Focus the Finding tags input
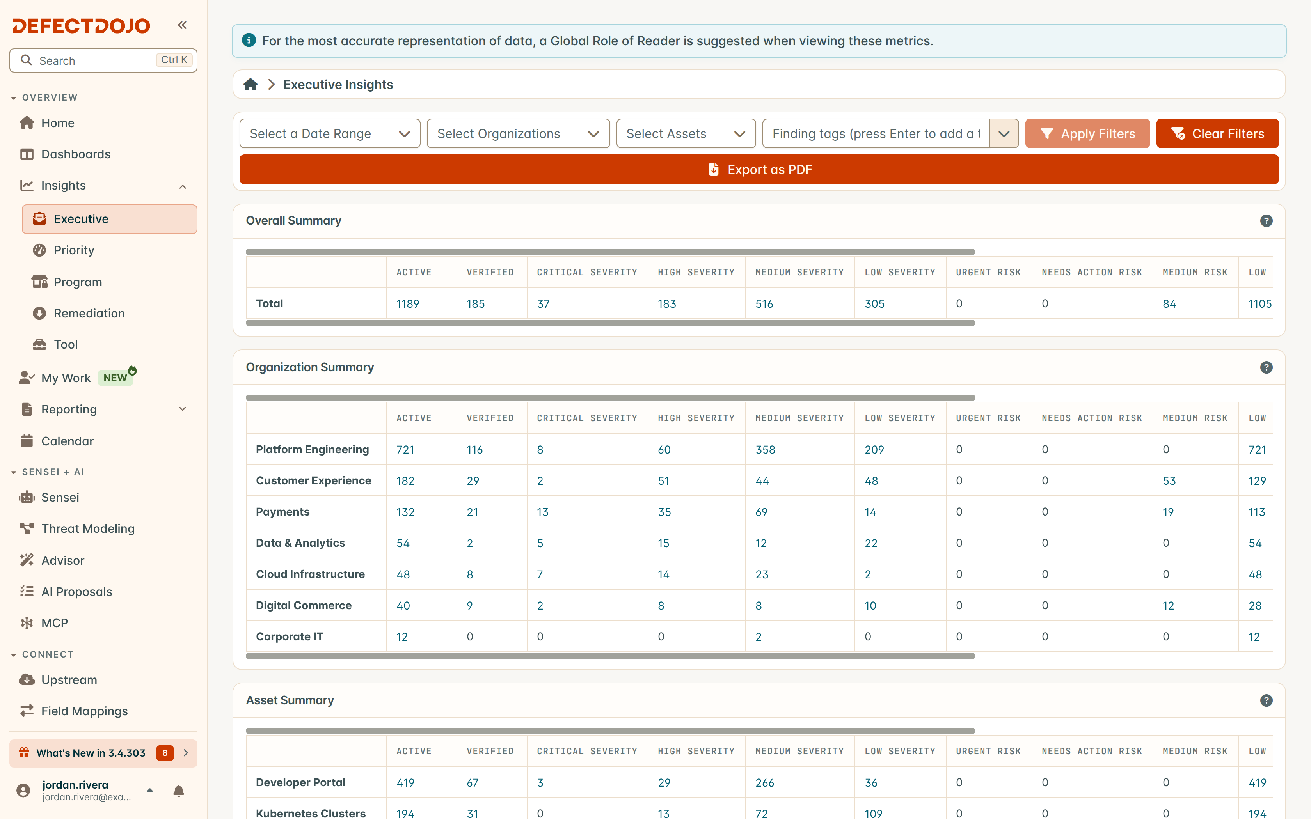 [x=876, y=133]
